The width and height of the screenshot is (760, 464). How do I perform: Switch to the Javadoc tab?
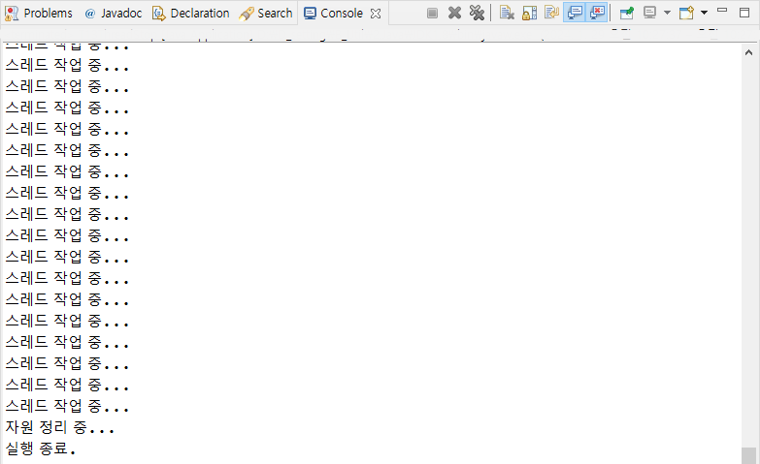[x=114, y=13]
